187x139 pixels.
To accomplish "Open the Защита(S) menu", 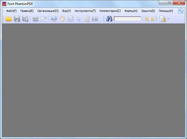I will (148, 11).
